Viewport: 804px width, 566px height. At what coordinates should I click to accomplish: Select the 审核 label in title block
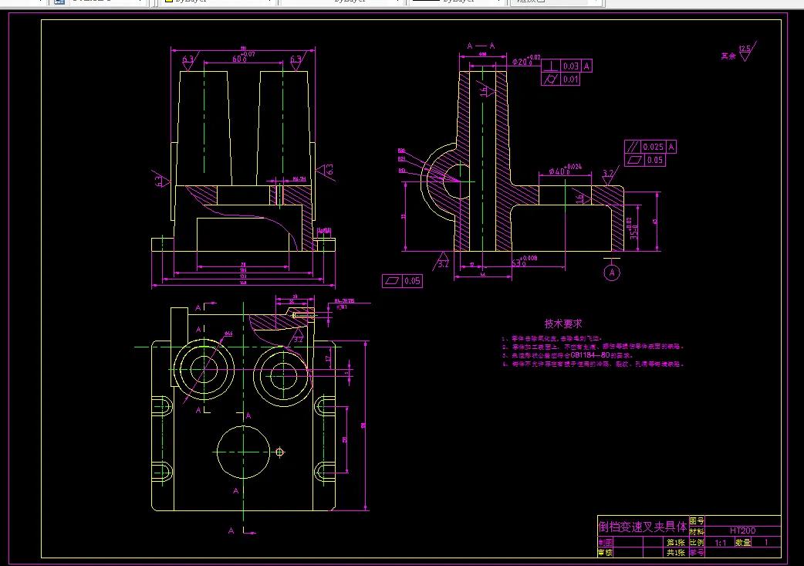coord(605,553)
